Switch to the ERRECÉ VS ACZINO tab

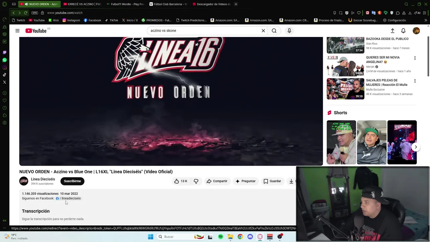[x=82, y=4]
